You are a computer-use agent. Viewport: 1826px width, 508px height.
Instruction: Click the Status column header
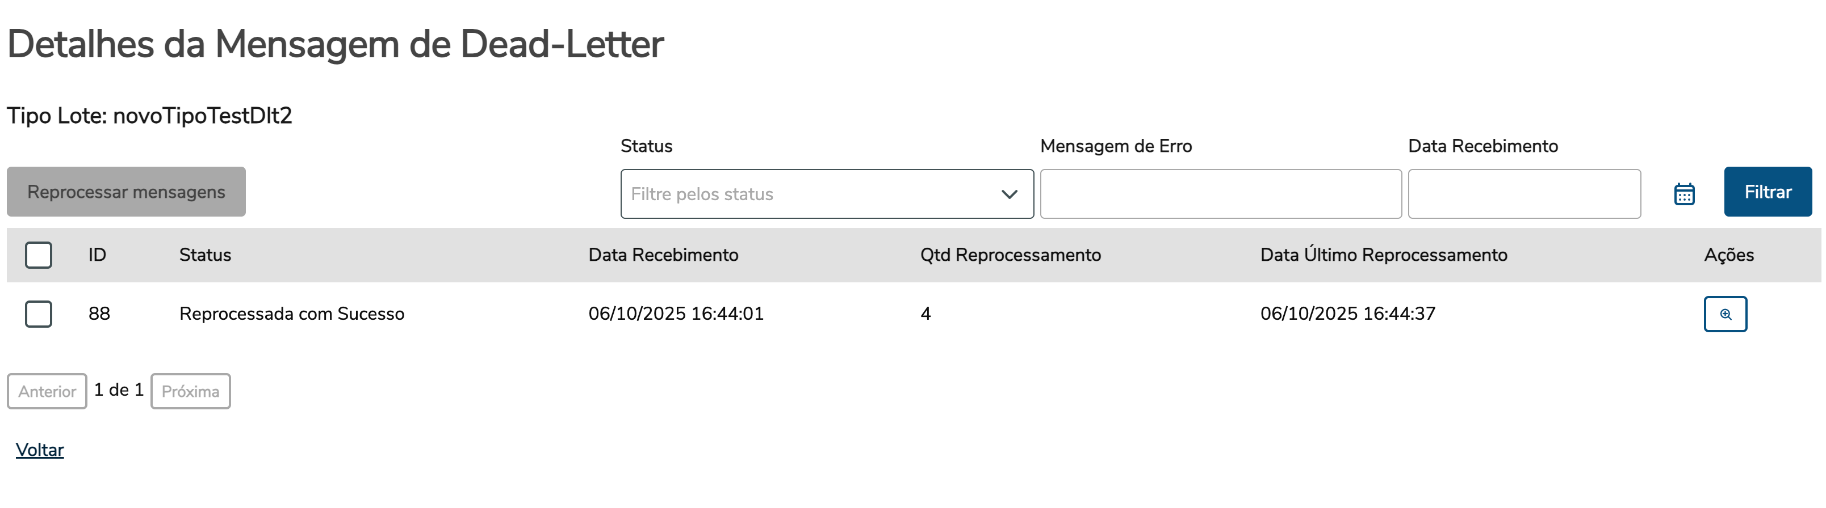point(205,255)
